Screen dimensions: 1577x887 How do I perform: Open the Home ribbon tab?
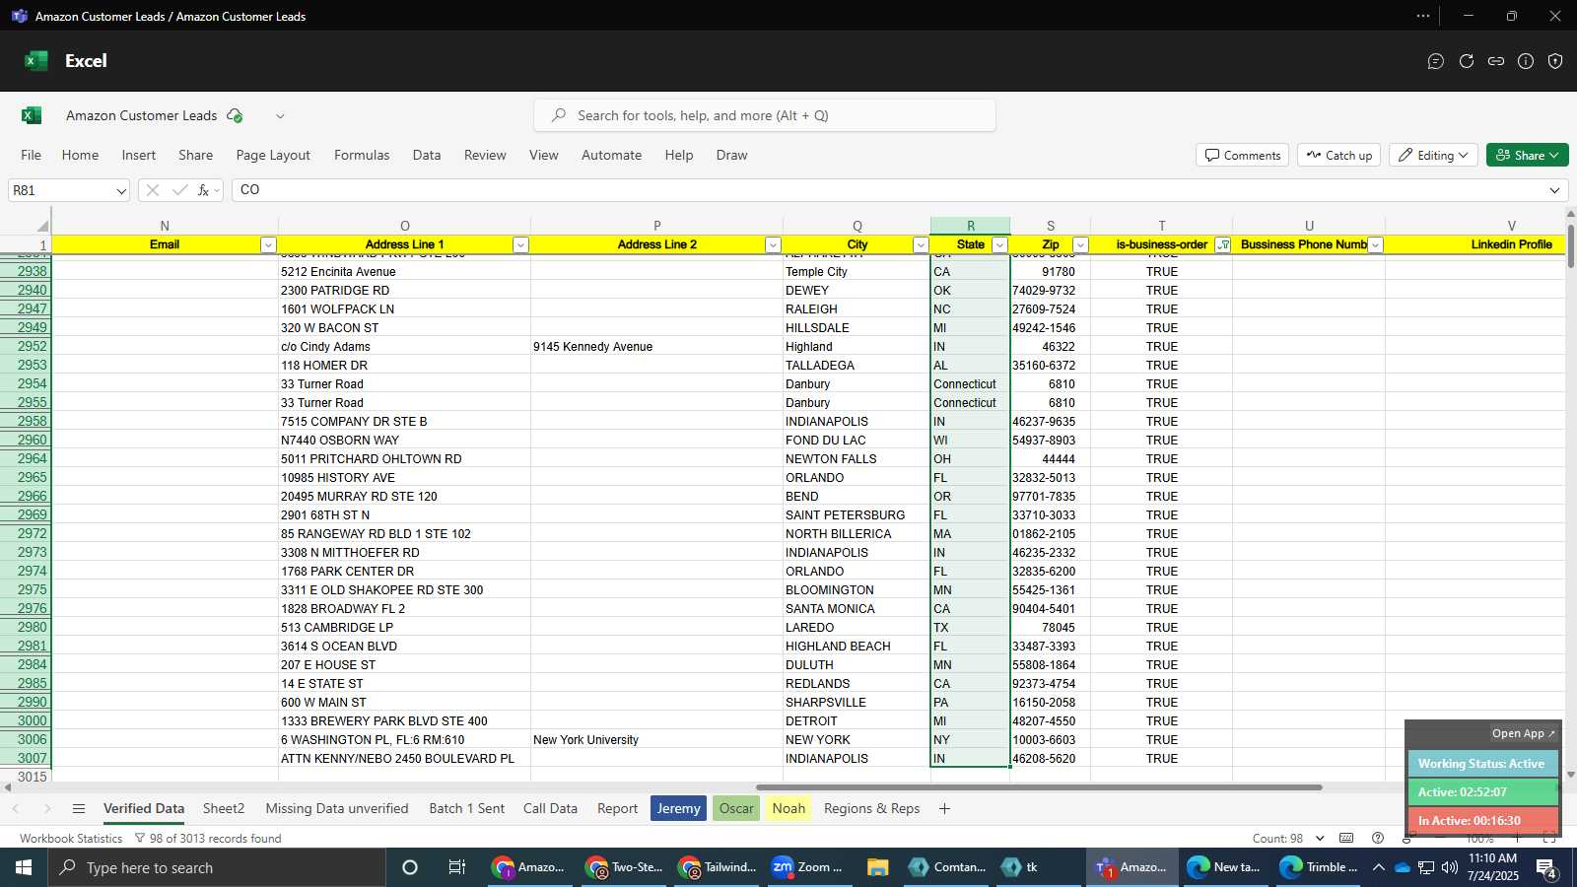pyautogui.click(x=80, y=155)
